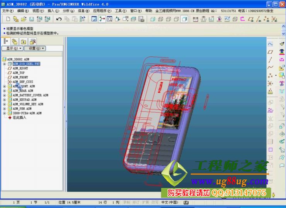Click the Zoom In magnifier icon
286x208 pixels.
(x=110, y=19)
